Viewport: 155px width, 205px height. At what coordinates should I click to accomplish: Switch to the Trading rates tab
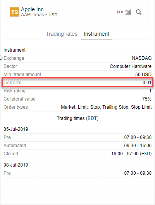(x=62, y=34)
